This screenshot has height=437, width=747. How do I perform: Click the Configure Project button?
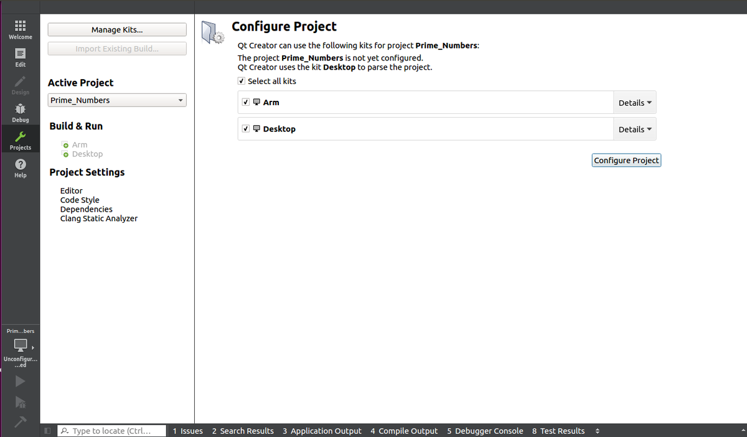(x=626, y=160)
